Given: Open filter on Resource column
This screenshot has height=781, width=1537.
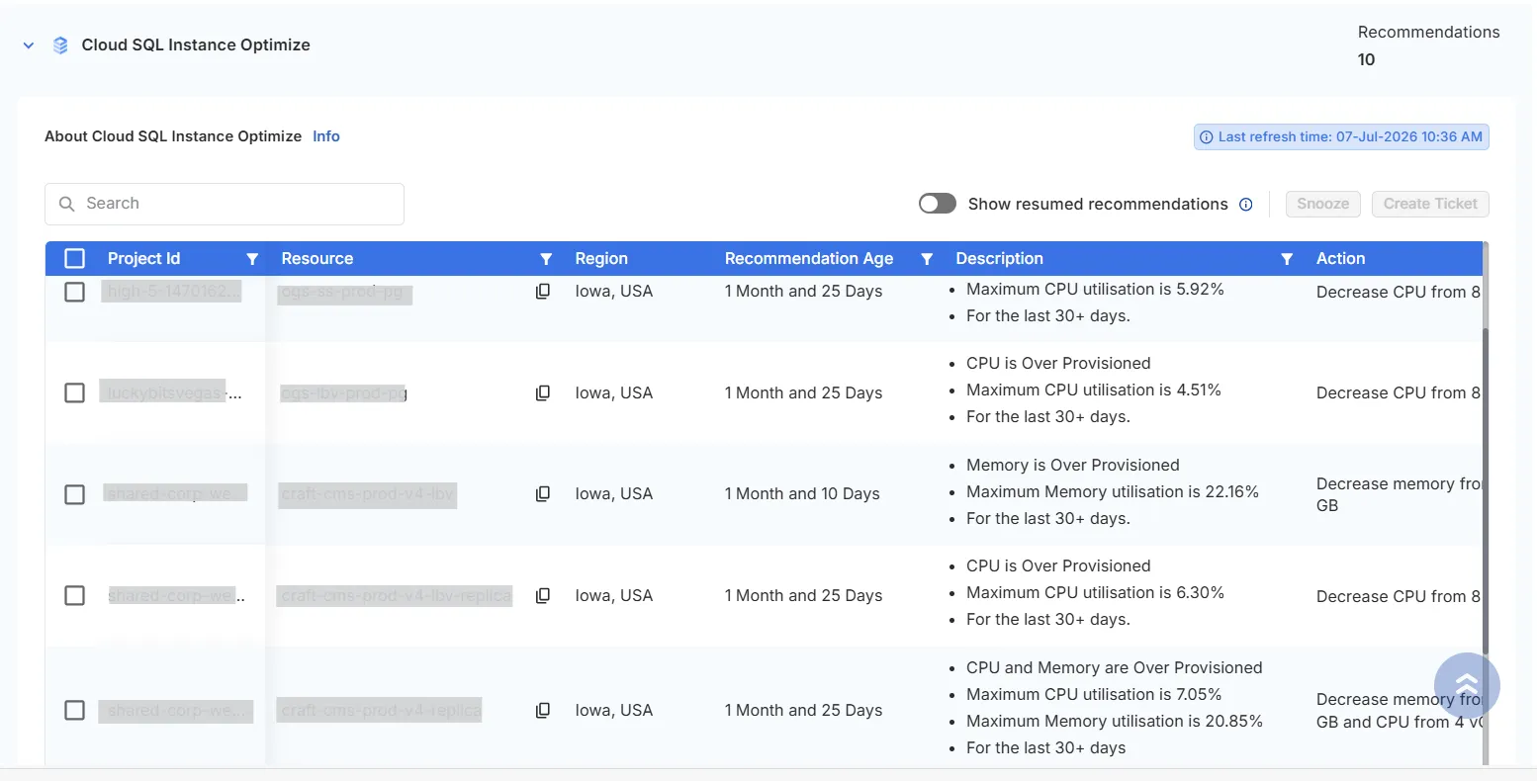Looking at the screenshot, I should click(546, 259).
